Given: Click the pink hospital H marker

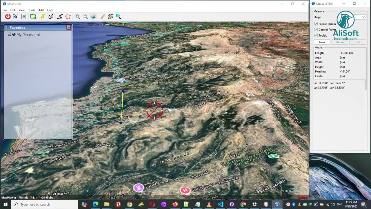Looking at the screenshot, I should (185, 190).
